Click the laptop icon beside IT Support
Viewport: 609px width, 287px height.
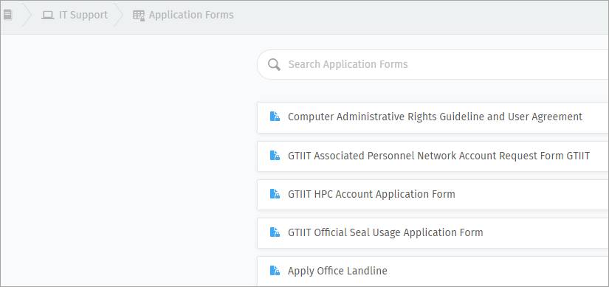coord(48,15)
